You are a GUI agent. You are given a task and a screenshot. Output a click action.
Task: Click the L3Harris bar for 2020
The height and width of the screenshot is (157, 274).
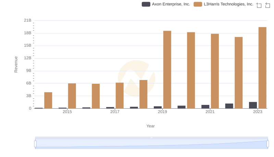coord(191,70)
